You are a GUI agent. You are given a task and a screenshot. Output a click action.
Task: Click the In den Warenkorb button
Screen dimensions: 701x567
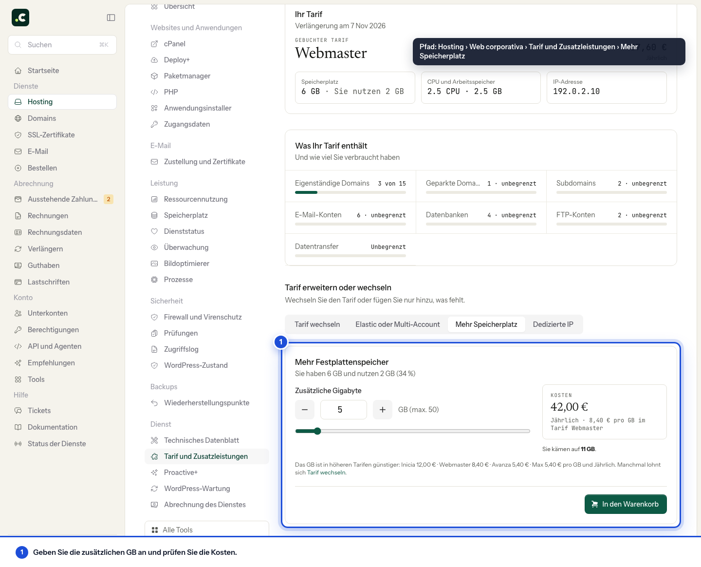point(626,504)
